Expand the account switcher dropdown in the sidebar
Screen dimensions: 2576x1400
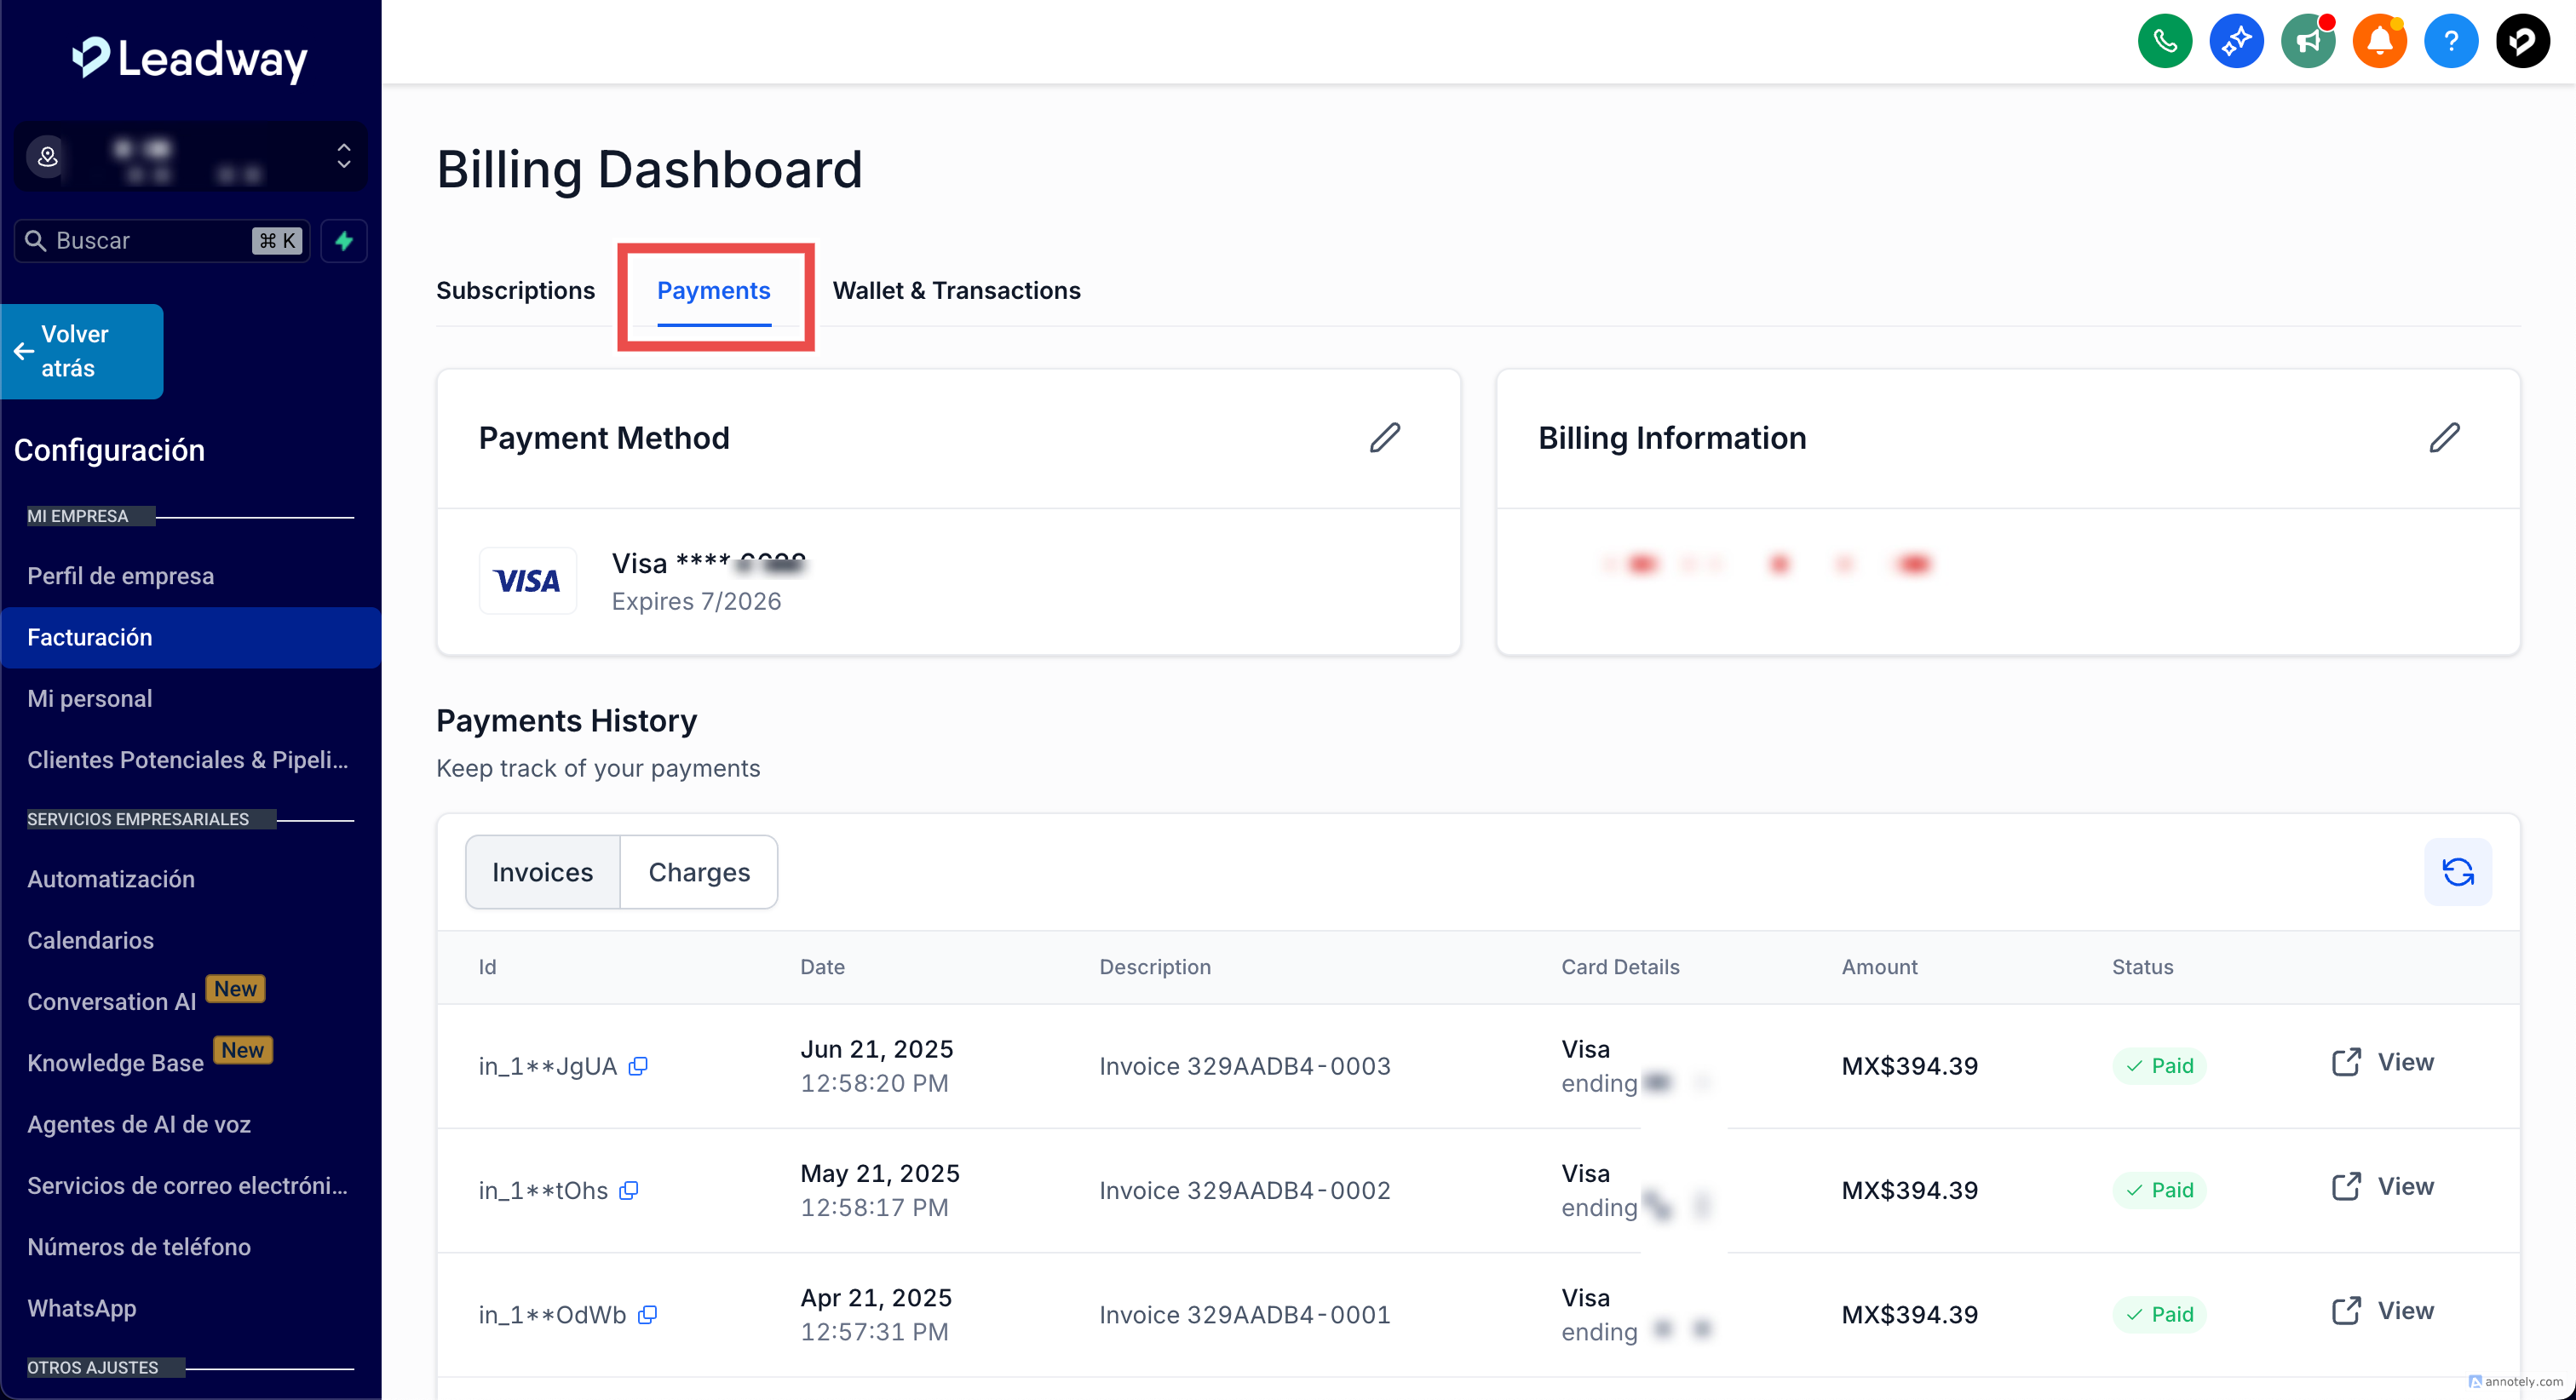[343, 156]
